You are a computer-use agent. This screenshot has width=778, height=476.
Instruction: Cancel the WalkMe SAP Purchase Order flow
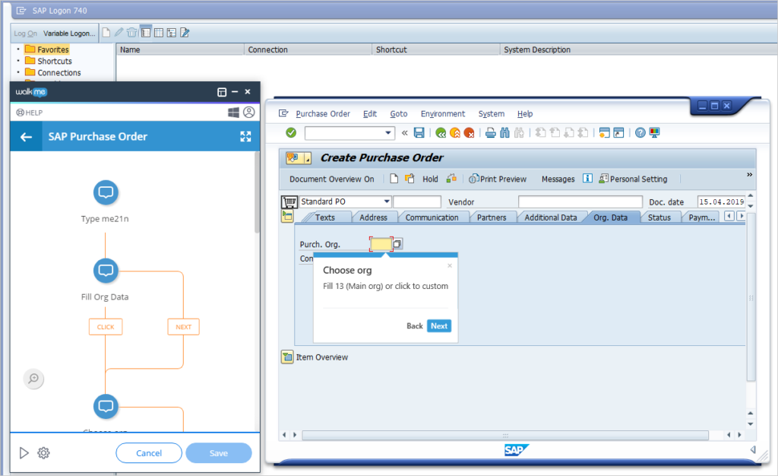click(149, 452)
